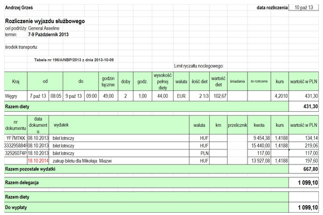Select the 'kwota' column header
The image size is (323, 215).
(x=259, y=125)
